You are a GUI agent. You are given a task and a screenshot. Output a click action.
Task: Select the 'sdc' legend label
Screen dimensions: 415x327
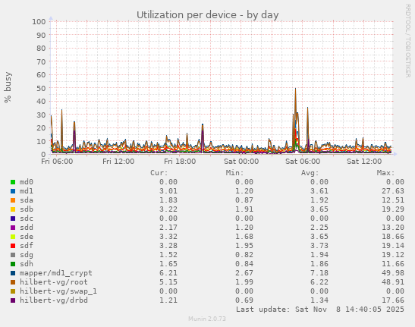pyautogui.click(x=27, y=219)
